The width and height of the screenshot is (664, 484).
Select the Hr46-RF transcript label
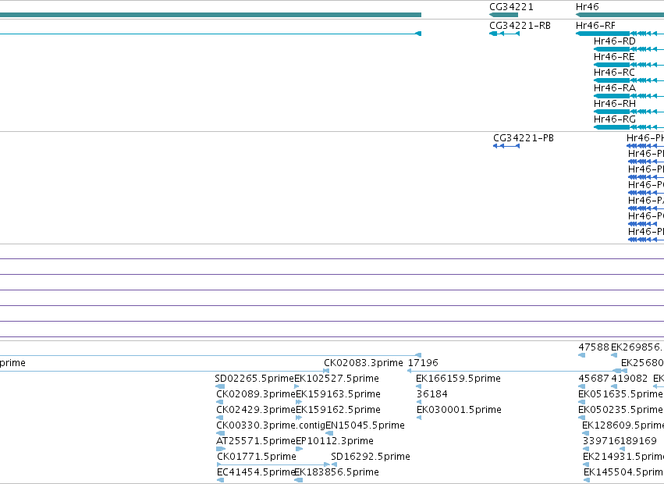tap(595, 26)
